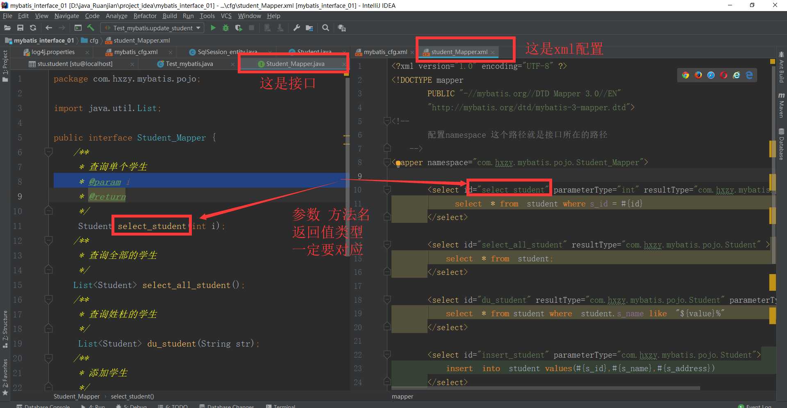The height and width of the screenshot is (408, 787).
Task: Collapse du_student select fold at line 18
Action: click(387, 300)
